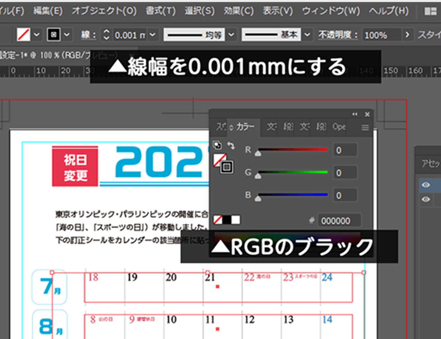Click the None swatch in Color panel
Viewport: 441px width, 339px height.
tap(218, 220)
